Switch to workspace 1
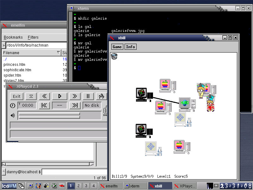The width and height of the screenshot is (253, 190). click(71, 186)
